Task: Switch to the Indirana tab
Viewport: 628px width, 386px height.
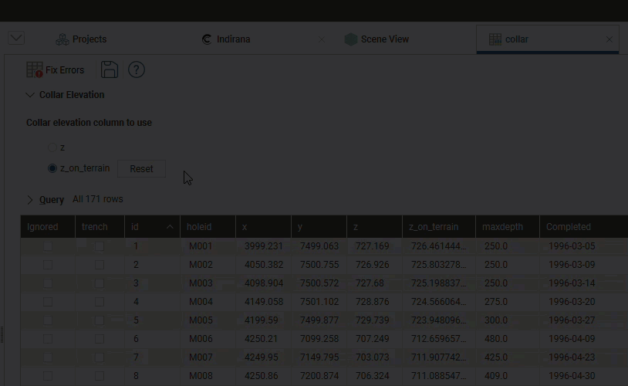Action: (x=232, y=39)
